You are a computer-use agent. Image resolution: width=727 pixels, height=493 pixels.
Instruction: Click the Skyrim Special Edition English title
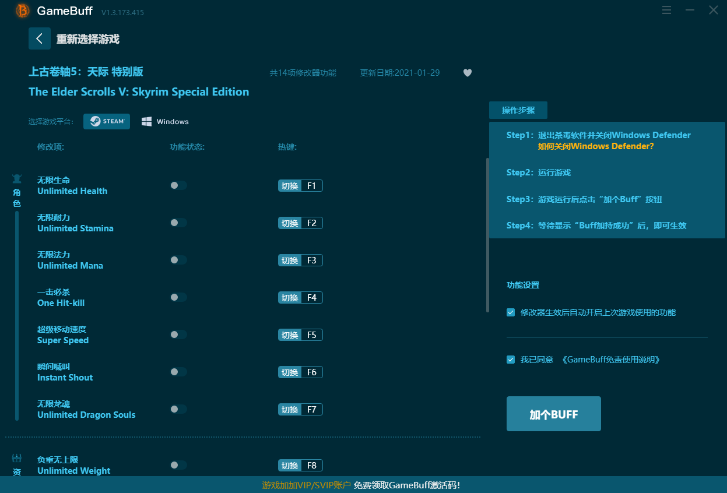[139, 91]
